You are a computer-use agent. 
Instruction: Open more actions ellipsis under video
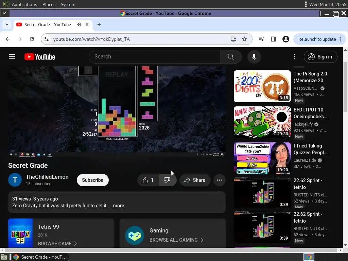pos(220,180)
